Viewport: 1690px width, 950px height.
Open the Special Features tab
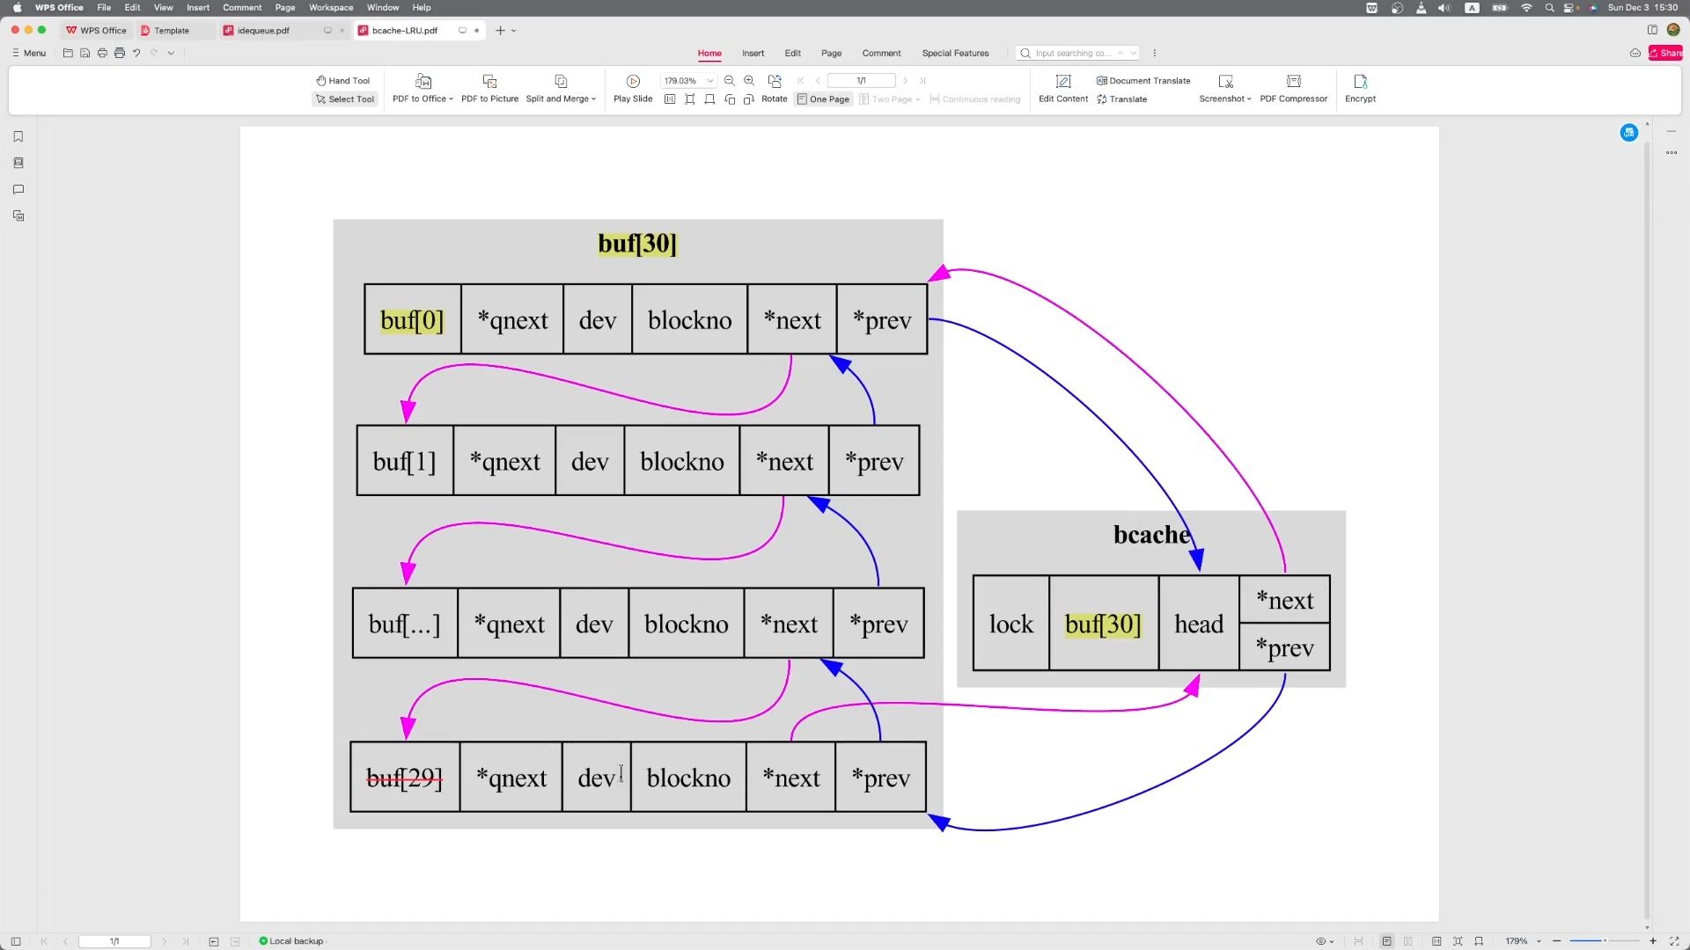click(x=955, y=54)
